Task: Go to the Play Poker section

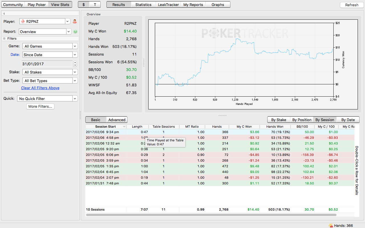Action: 36,5
